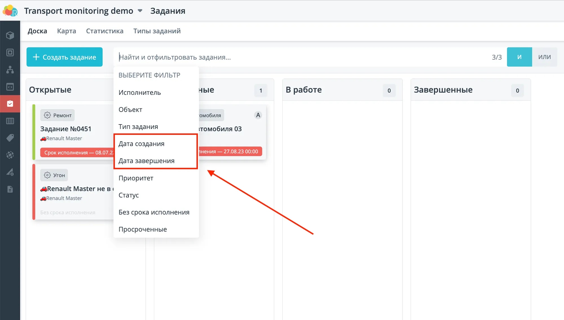Click the code brackets sidebar icon
564x320 pixels.
pyautogui.click(x=10, y=87)
